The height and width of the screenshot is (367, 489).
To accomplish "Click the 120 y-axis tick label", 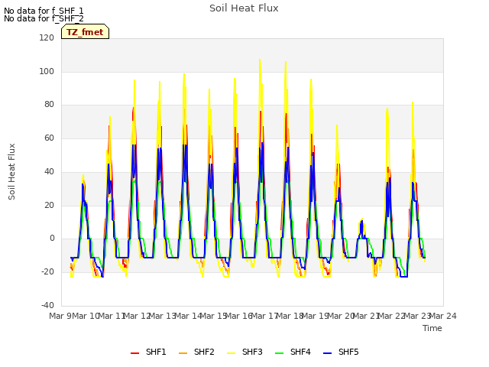I will click(x=47, y=37).
